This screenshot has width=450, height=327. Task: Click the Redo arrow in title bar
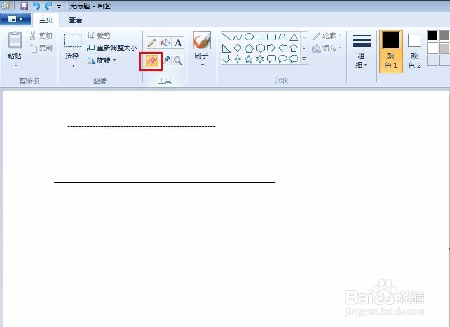(48, 6)
